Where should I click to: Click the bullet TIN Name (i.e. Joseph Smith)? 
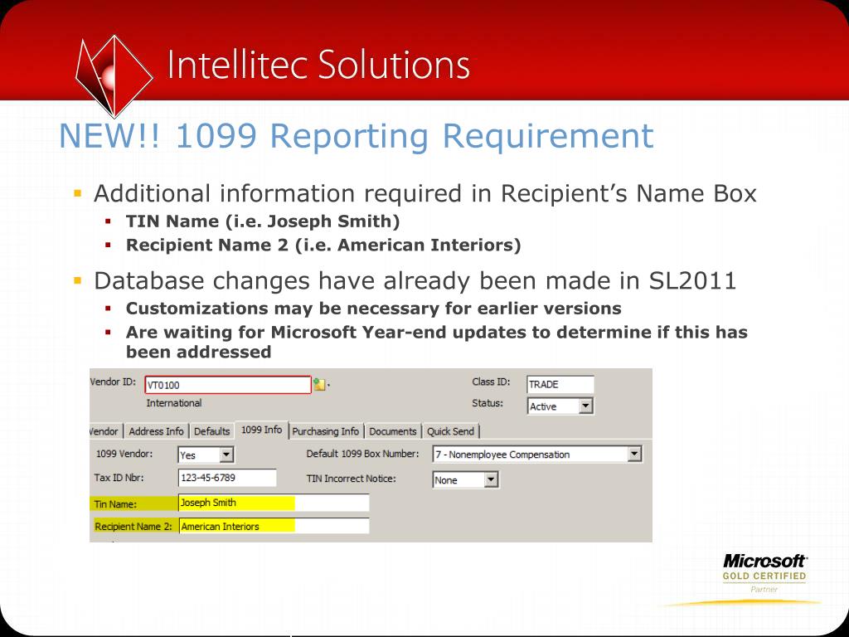tap(263, 221)
